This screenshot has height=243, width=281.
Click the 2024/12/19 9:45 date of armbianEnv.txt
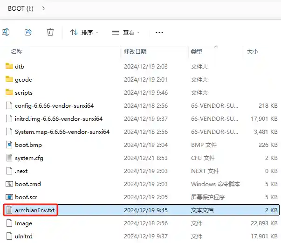click(x=146, y=210)
